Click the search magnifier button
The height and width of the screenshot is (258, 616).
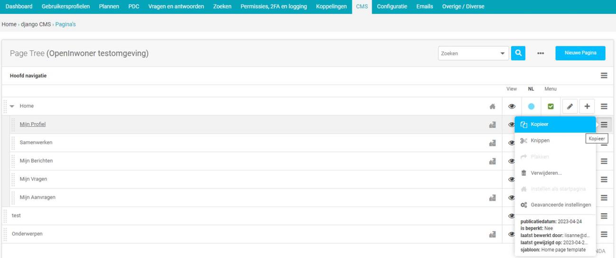click(518, 53)
